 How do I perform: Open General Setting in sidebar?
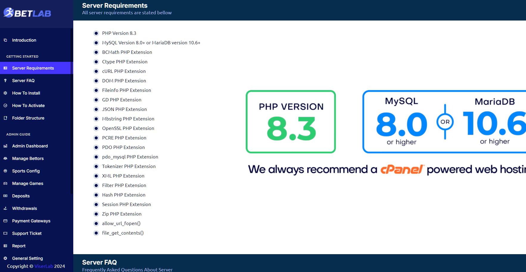[27, 258]
